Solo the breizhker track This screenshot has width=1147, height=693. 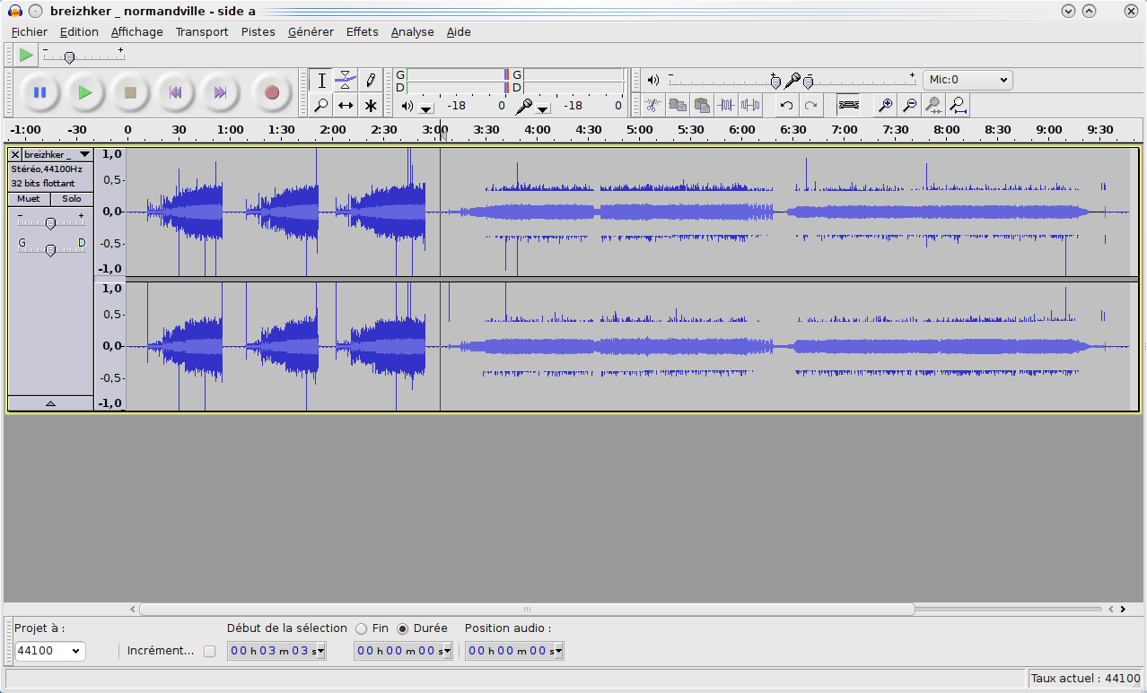72,199
